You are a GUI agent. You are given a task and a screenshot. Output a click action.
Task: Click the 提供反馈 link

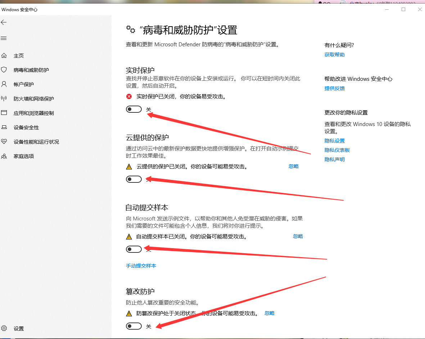coord(334,88)
